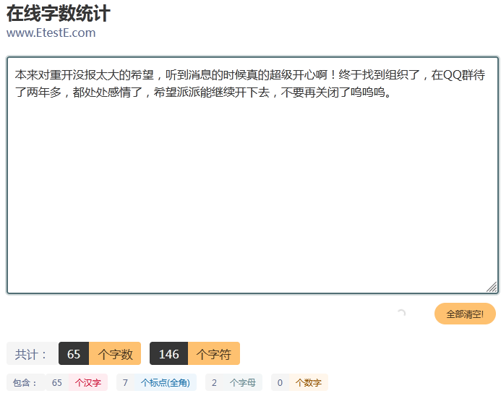This screenshot has height=396, width=501.
Task: Click the 共计： total label
Action: click(x=32, y=353)
